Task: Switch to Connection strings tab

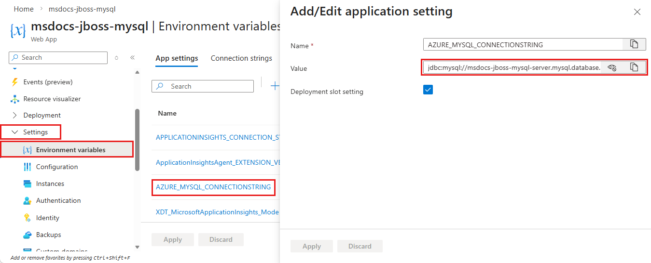Action: [241, 58]
